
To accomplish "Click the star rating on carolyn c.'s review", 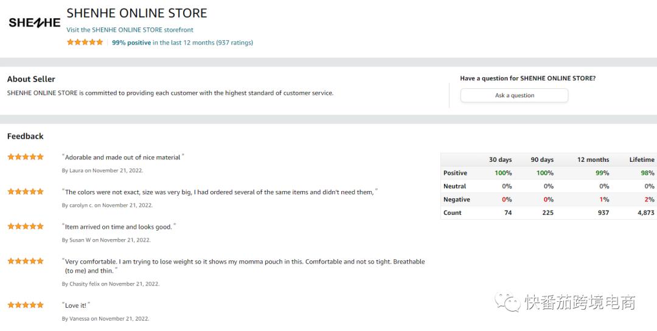I will coord(26,192).
